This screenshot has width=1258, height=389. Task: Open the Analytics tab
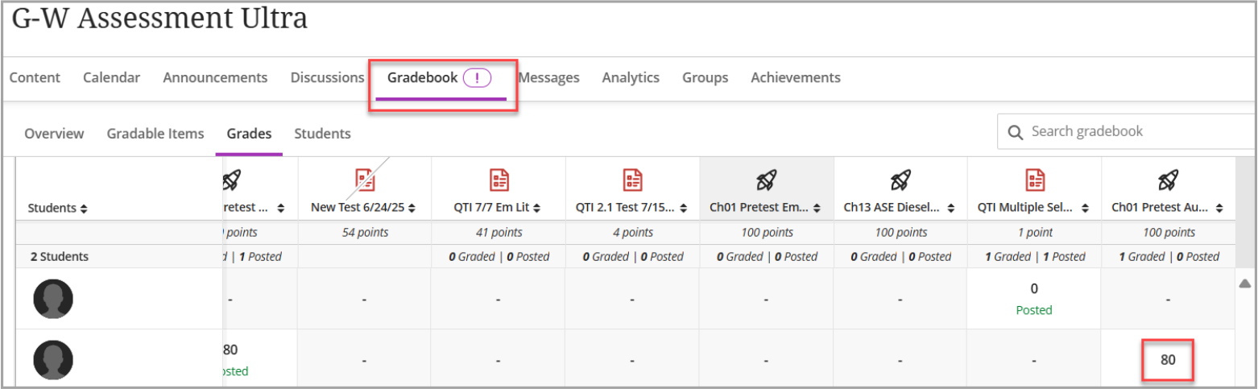(631, 78)
